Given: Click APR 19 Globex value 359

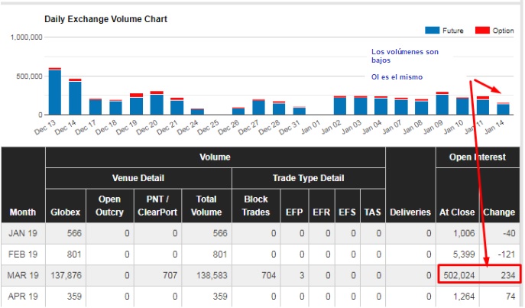Looking at the screenshot, I should click(74, 297).
